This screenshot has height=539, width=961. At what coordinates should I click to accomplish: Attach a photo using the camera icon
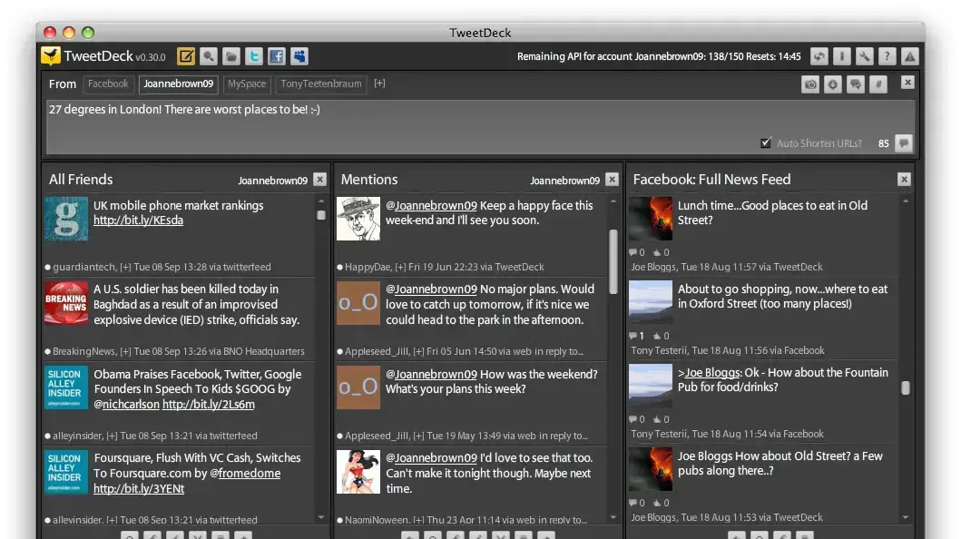tap(810, 84)
